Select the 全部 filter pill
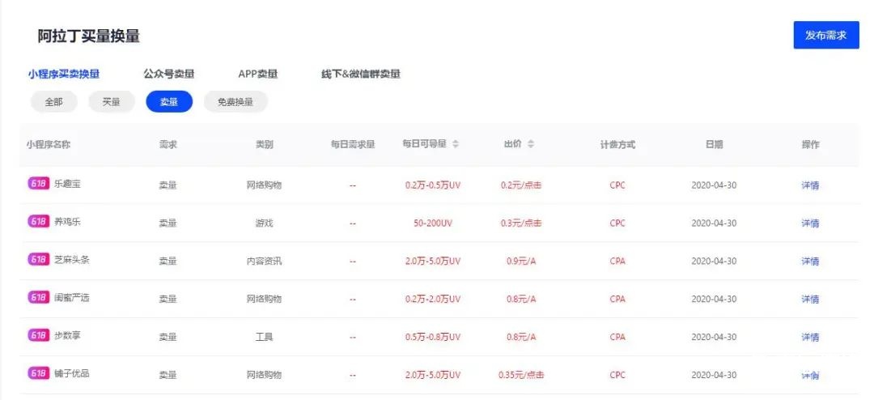 tap(53, 102)
